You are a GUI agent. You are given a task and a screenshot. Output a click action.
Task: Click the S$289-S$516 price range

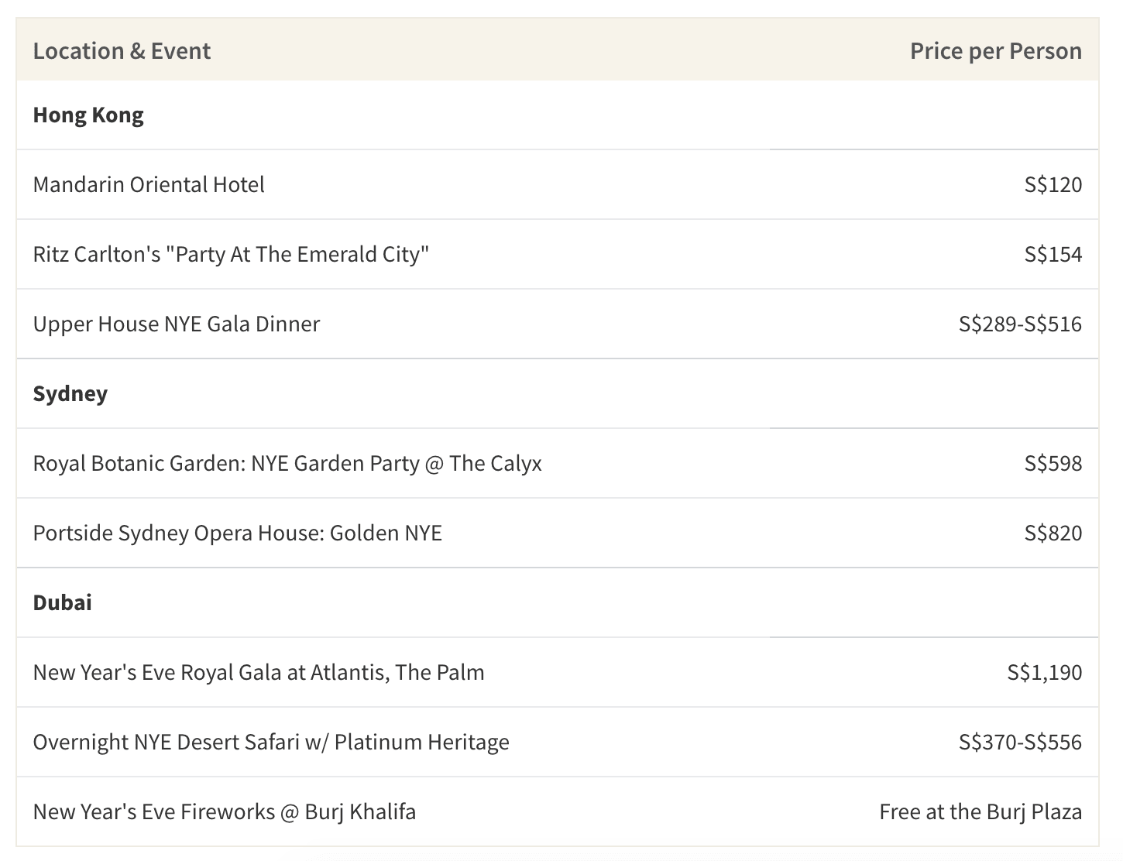click(x=1020, y=324)
